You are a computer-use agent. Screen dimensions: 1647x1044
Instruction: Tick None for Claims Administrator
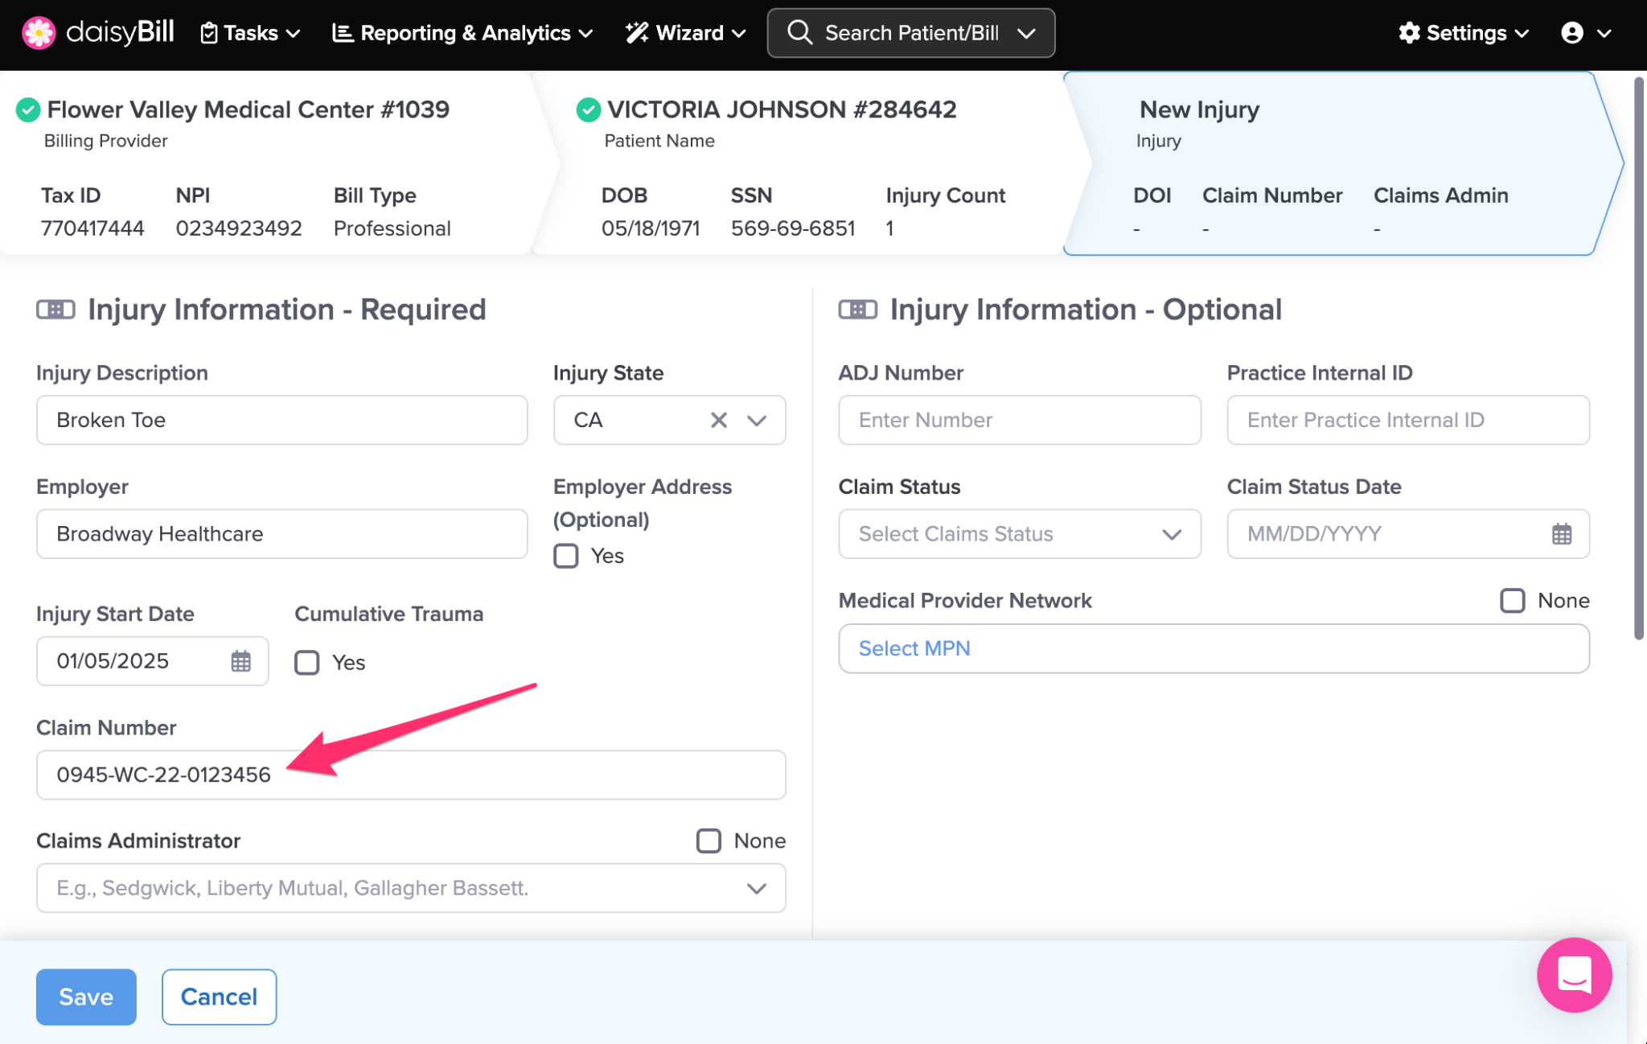[x=708, y=841]
